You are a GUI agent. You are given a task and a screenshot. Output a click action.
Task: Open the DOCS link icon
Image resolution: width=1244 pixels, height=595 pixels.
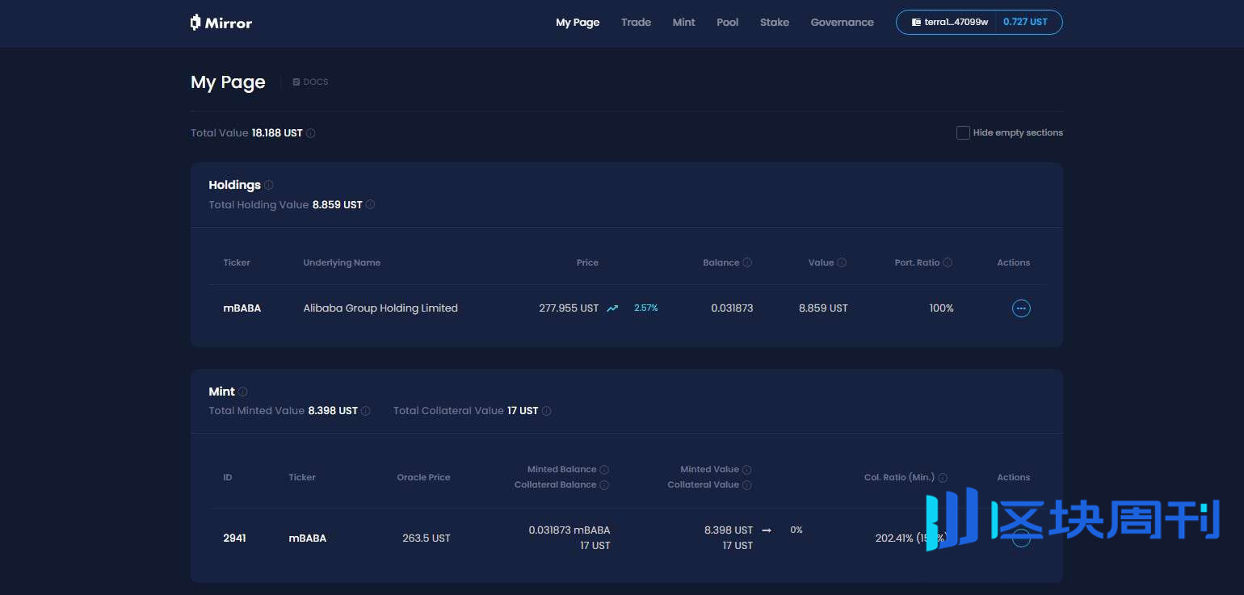[x=296, y=82]
